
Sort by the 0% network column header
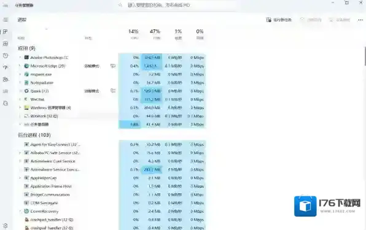click(x=200, y=34)
